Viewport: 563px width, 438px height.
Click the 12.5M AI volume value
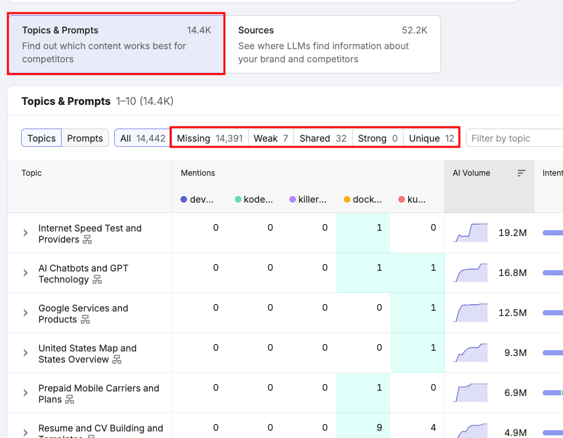[512, 313]
